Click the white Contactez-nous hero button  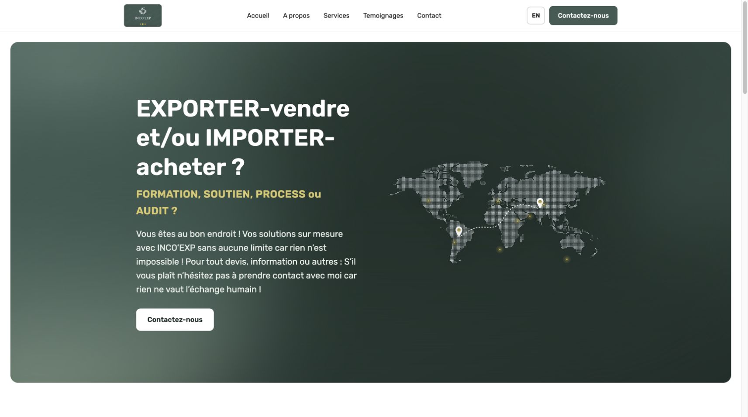coord(175,320)
